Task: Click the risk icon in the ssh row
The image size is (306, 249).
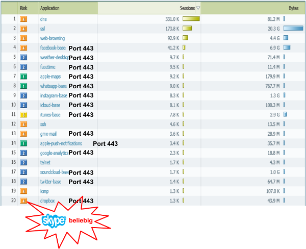Action: click(x=23, y=124)
